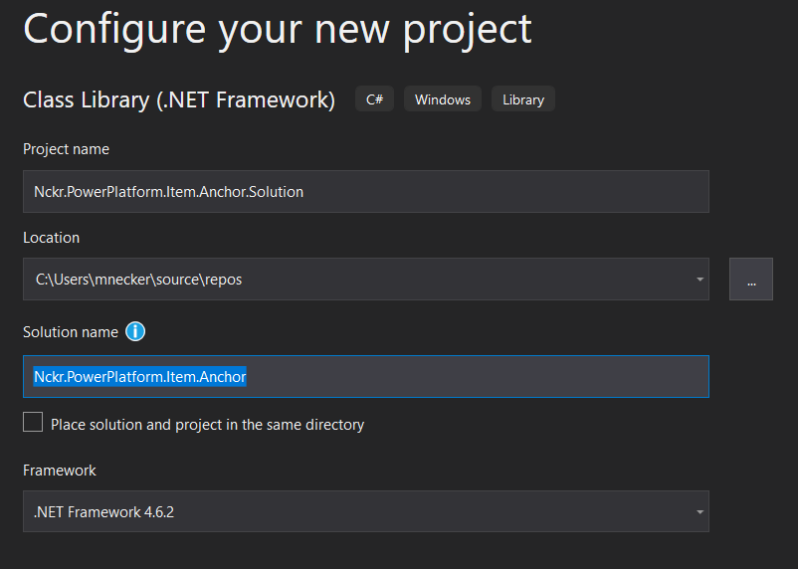Click the 'Solution name' label text
The image size is (798, 569).
point(71,332)
